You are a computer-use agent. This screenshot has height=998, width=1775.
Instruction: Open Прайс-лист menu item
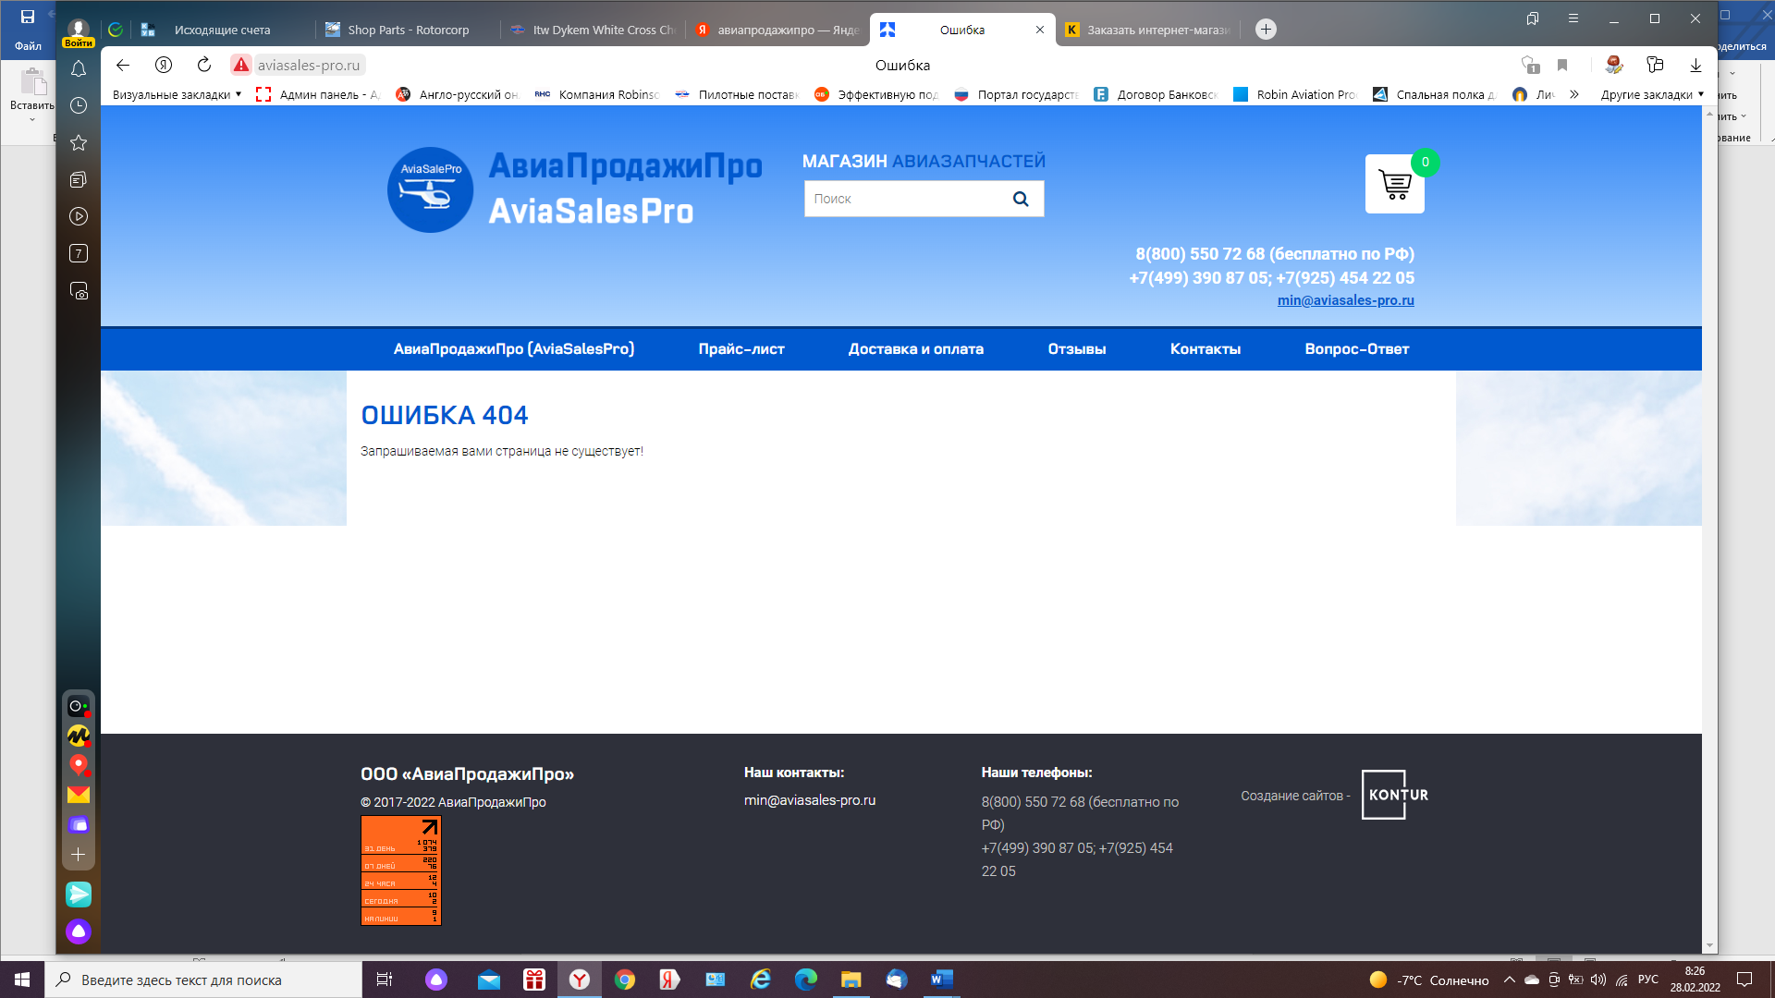pyautogui.click(x=741, y=349)
